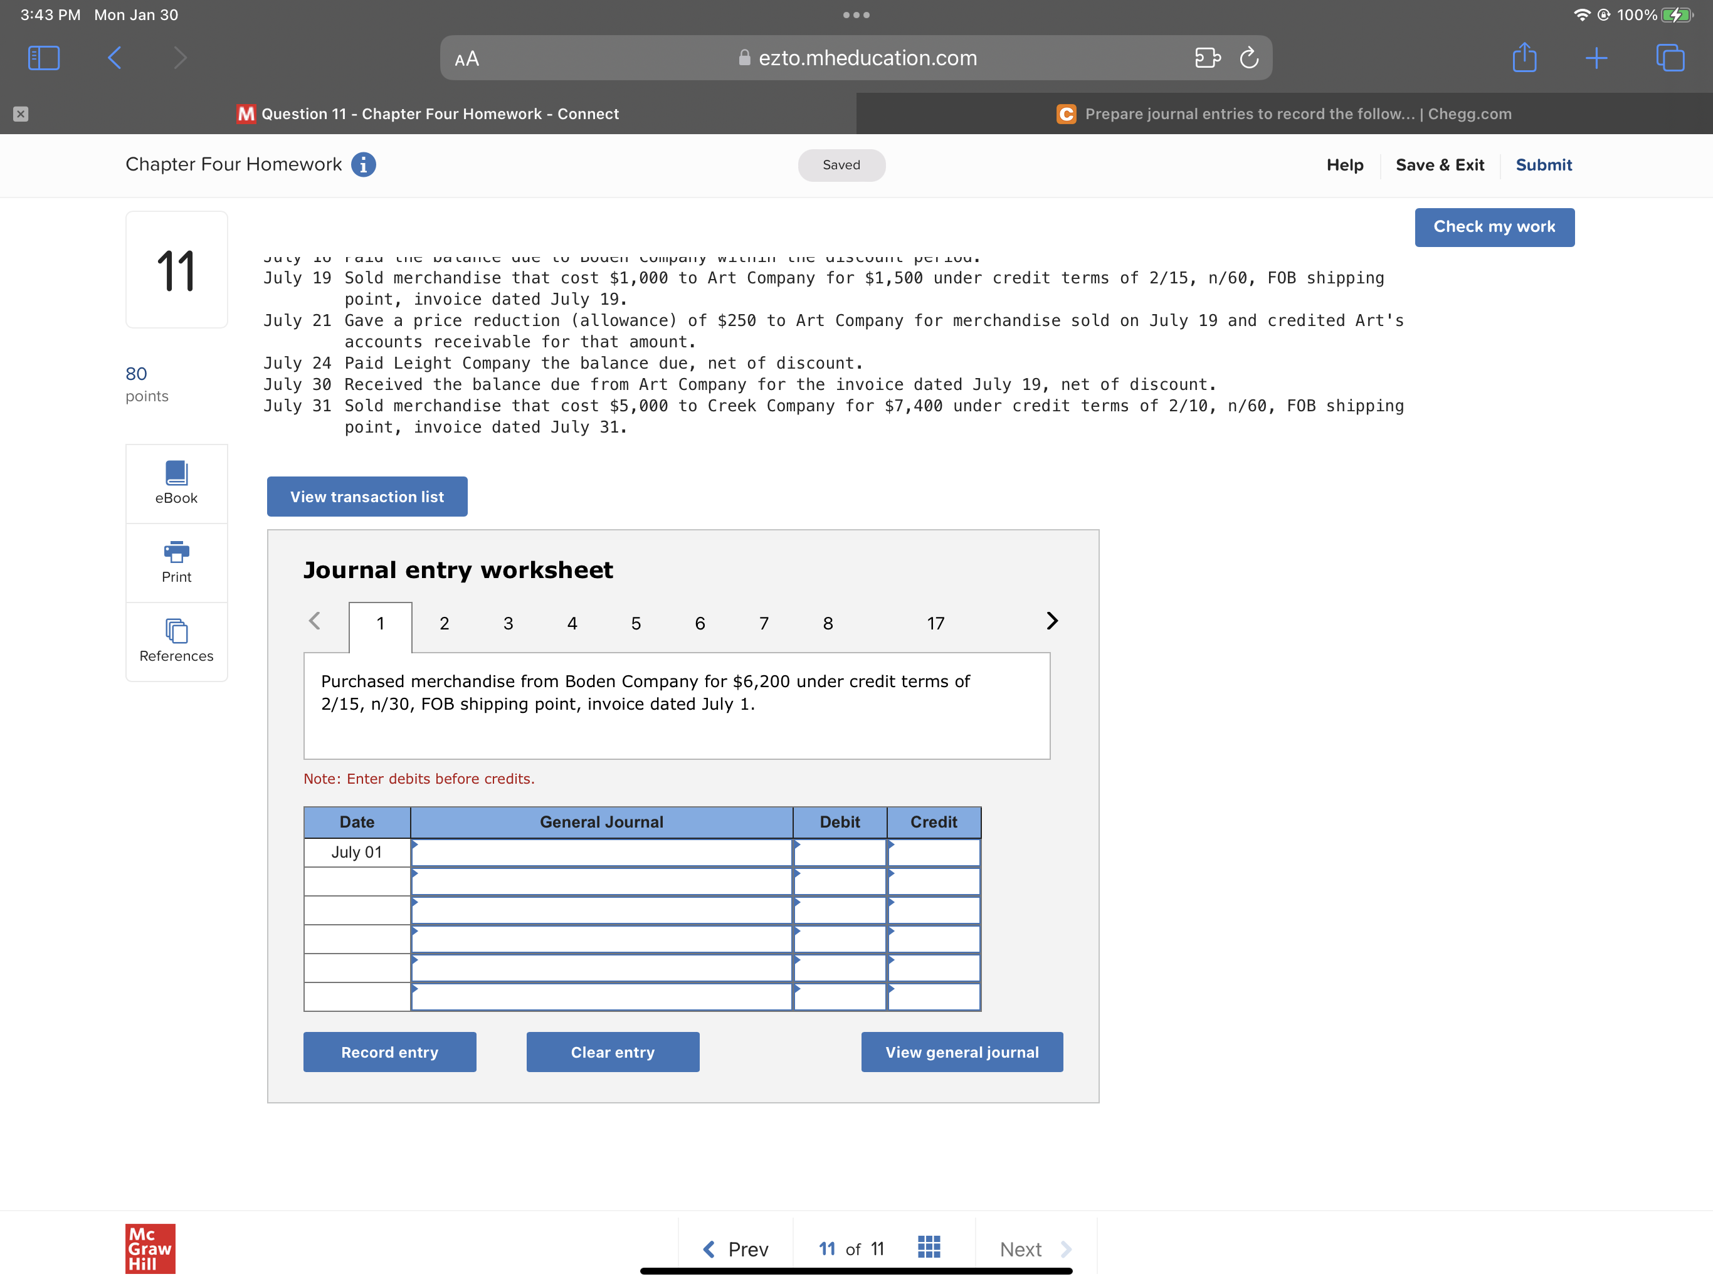Open the References panel
The width and height of the screenshot is (1713, 1284).
pyautogui.click(x=176, y=642)
